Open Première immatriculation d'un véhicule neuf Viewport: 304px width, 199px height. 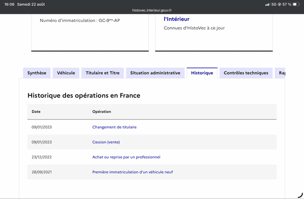coord(133,172)
